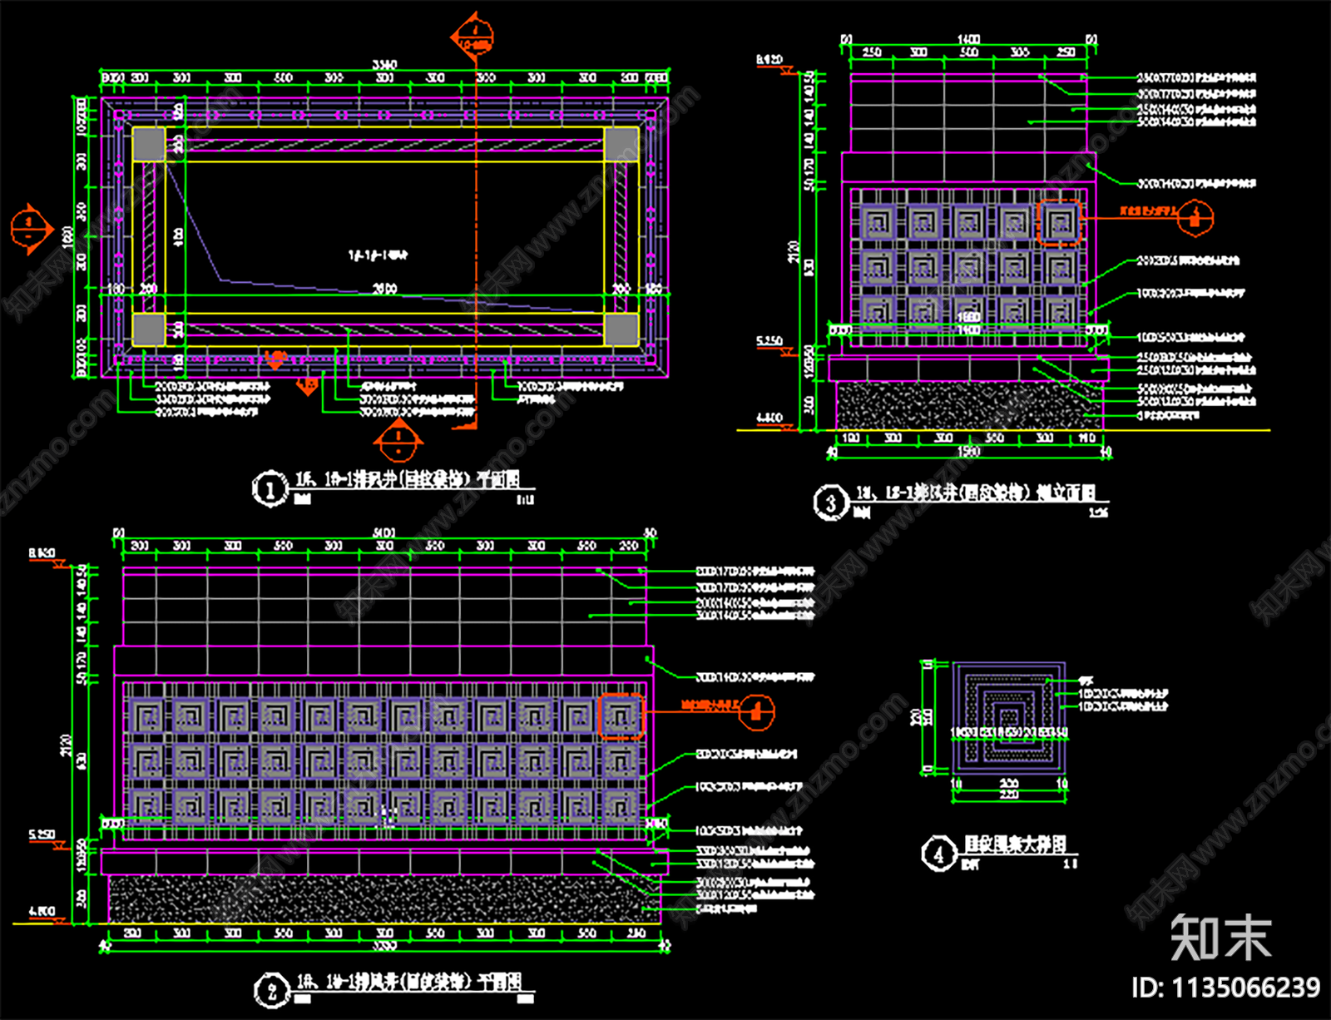Viewport: 1331px width, 1020px height.
Task: Select gray column square at plan top-right corner
Action: pyautogui.click(x=621, y=145)
